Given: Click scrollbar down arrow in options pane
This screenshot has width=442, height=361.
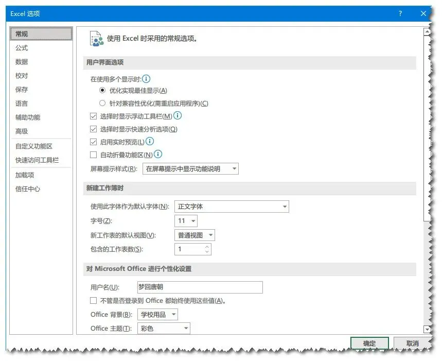Looking at the screenshot, I should pos(428,329).
